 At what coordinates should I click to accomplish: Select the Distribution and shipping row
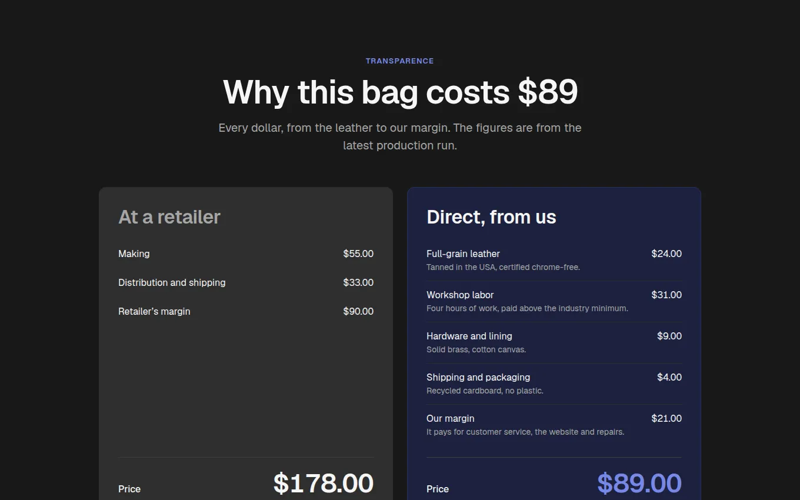click(x=246, y=283)
